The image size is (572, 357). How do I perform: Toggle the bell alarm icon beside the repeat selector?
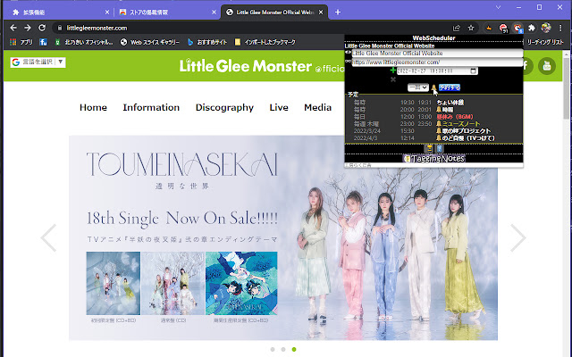[433, 87]
